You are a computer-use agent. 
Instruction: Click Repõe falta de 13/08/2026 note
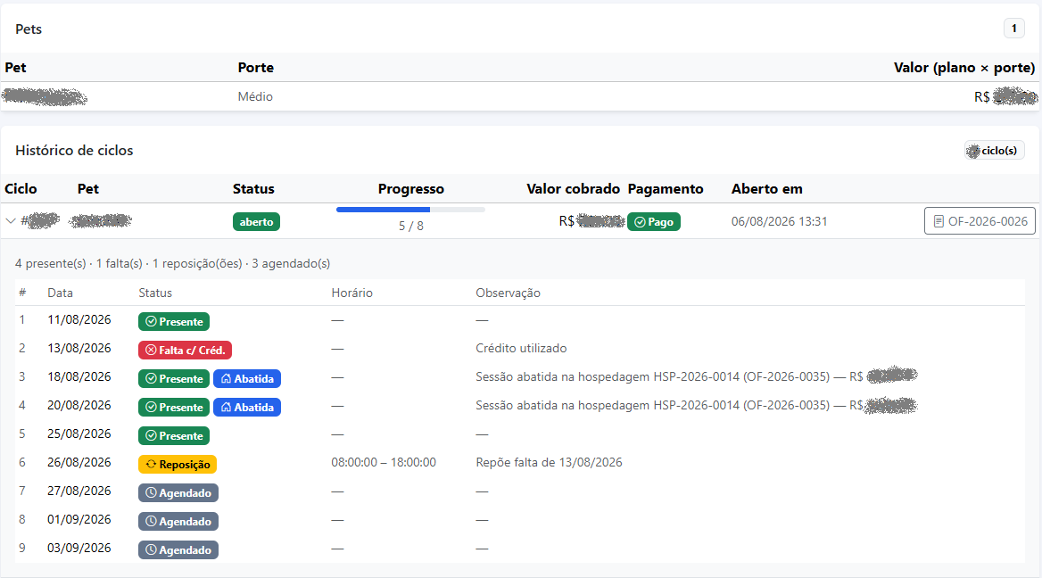pyautogui.click(x=549, y=462)
